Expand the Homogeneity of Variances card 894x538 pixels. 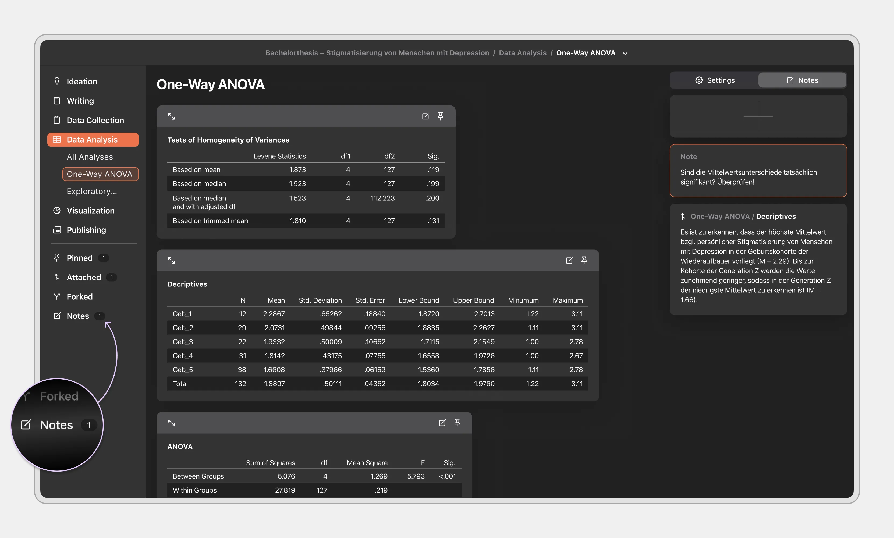pyautogui.click(x=171, y=116)
